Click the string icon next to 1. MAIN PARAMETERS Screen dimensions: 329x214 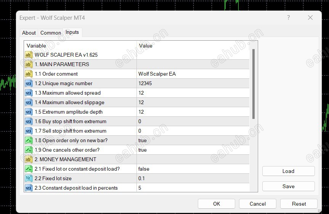pos(29,64)
